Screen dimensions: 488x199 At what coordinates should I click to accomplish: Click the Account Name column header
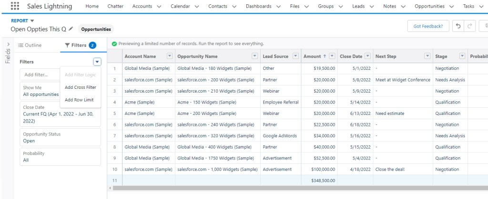coord(140,57)
